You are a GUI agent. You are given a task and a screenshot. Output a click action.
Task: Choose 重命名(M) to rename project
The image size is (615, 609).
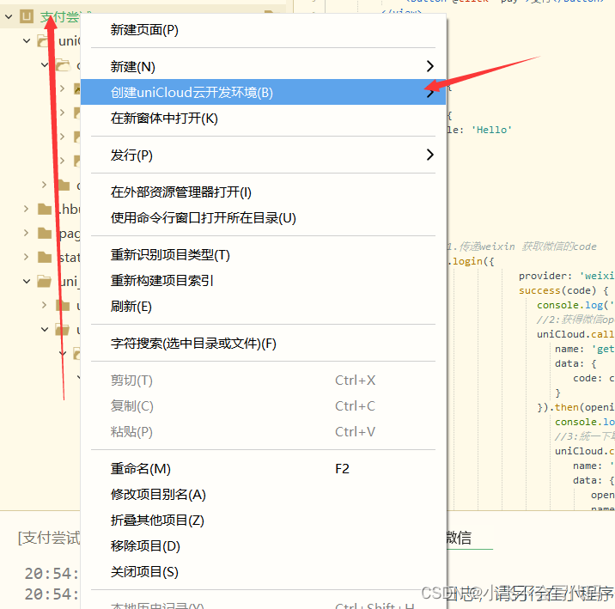coord(263,469)
